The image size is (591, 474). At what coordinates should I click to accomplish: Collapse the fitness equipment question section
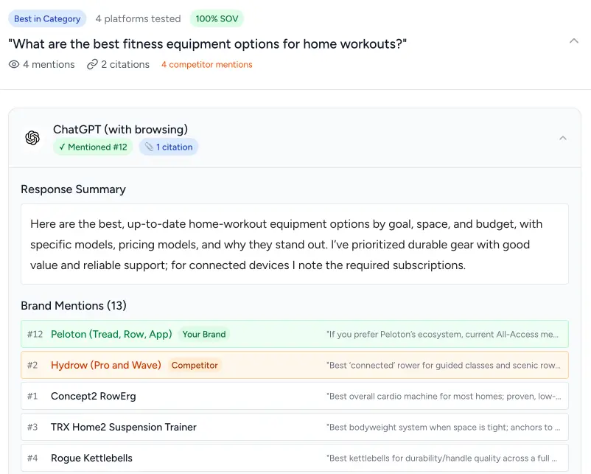(x=574, y=41)
